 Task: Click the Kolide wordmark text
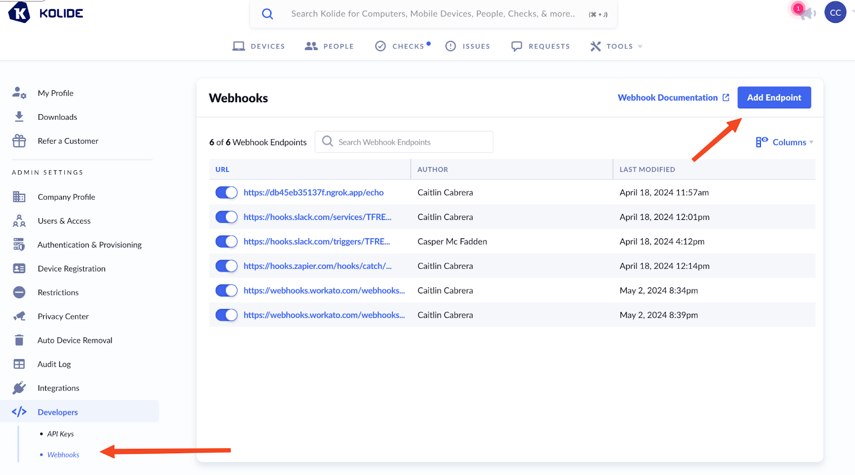(x=61, y=13)
